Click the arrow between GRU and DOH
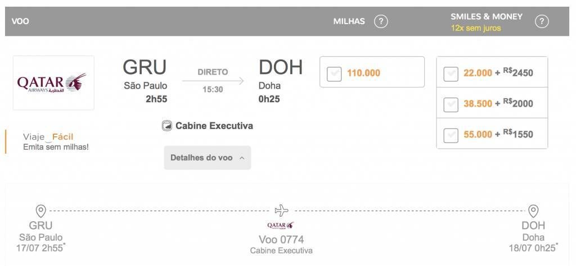Screen dimensions: 576x266 click(213, 81)
